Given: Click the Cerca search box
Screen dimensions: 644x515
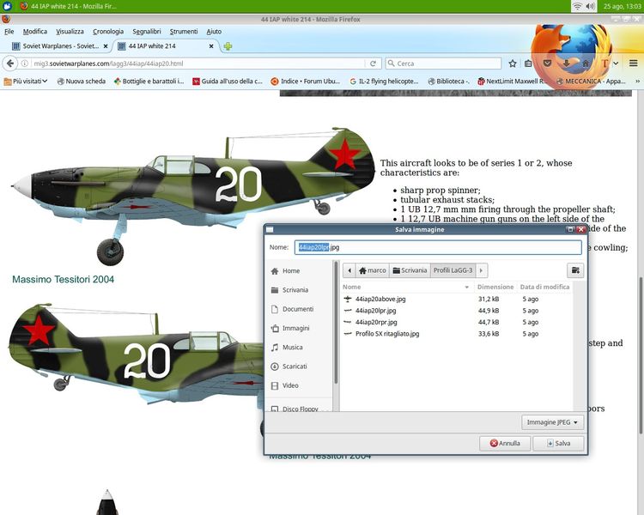Looking at the screenshot, I should (x=444, y=64).
